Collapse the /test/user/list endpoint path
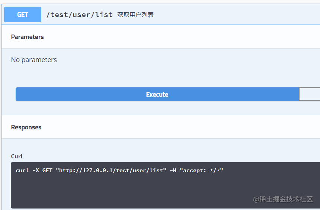The height and width of the screenshot is (210, 320). pyautogui.click(x=79, y=15)
